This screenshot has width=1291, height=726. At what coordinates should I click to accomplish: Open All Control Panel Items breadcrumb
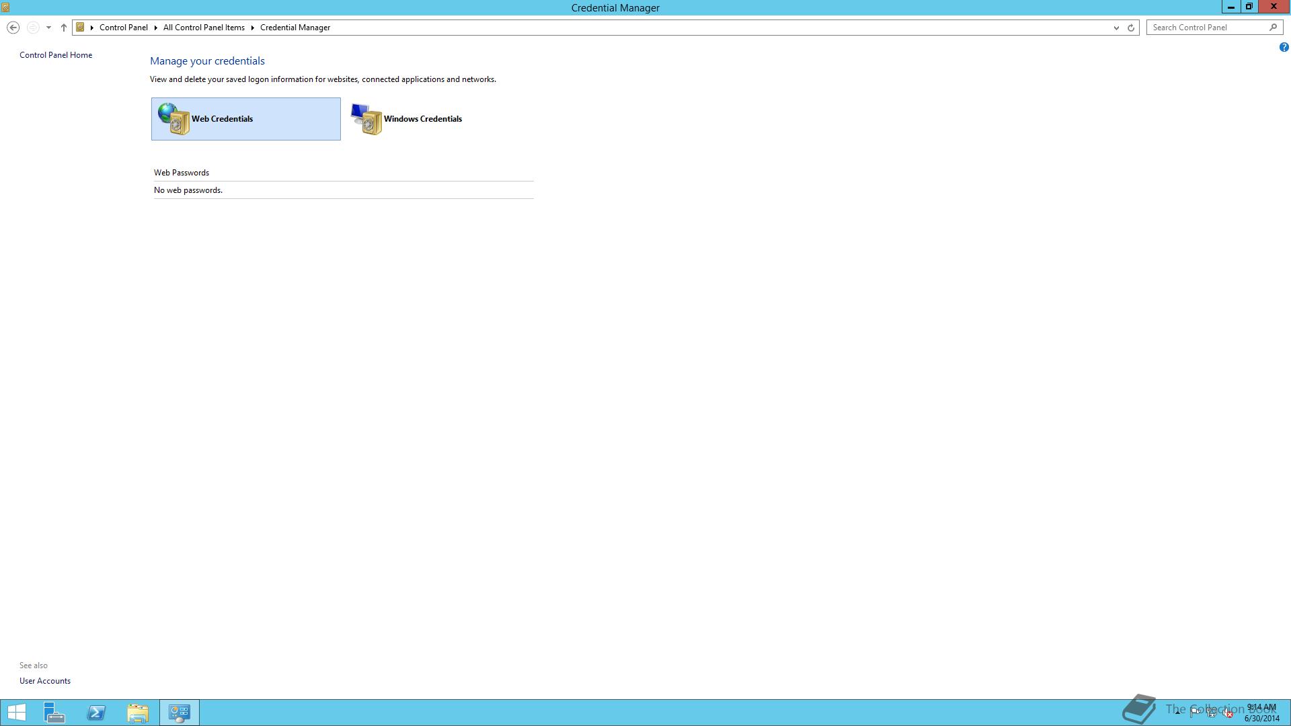[204, 28]
